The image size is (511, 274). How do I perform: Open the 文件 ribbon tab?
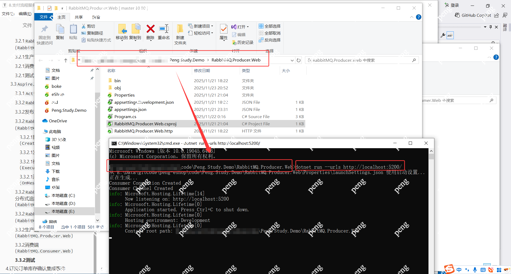click(x=44, y=17)
